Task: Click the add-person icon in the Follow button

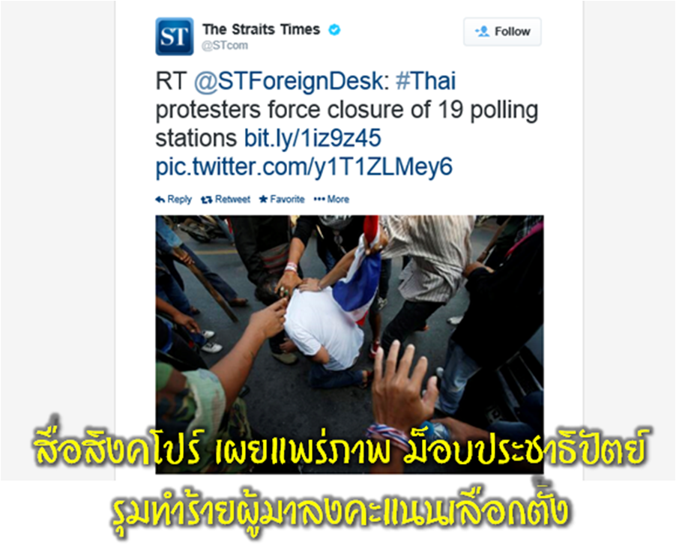Action: click(x=483, y=31)
